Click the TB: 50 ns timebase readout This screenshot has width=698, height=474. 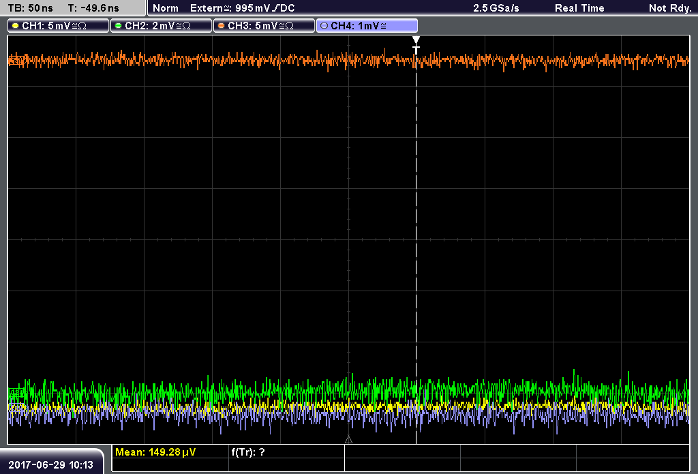click(x=30, y=8)
